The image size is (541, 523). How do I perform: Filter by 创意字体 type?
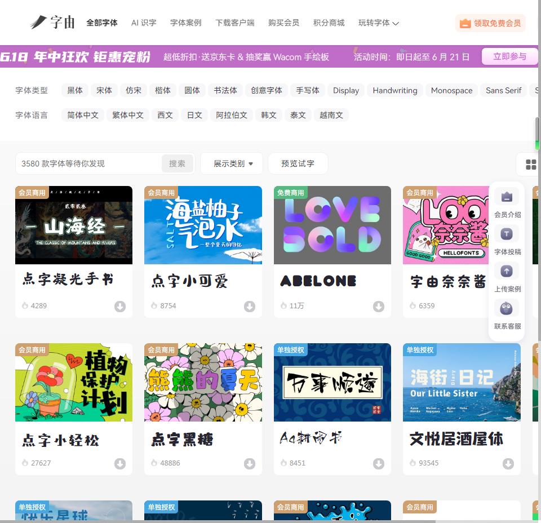point(267,90)
